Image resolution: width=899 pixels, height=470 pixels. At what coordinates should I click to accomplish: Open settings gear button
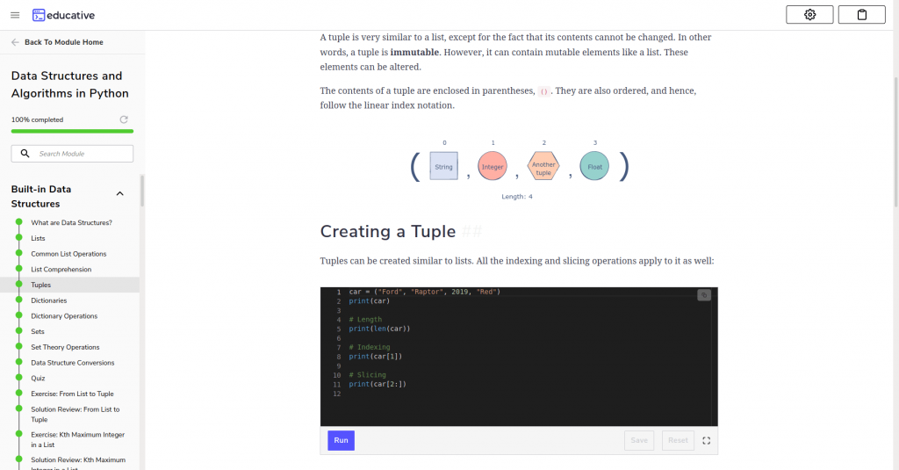tap(809, 15)
